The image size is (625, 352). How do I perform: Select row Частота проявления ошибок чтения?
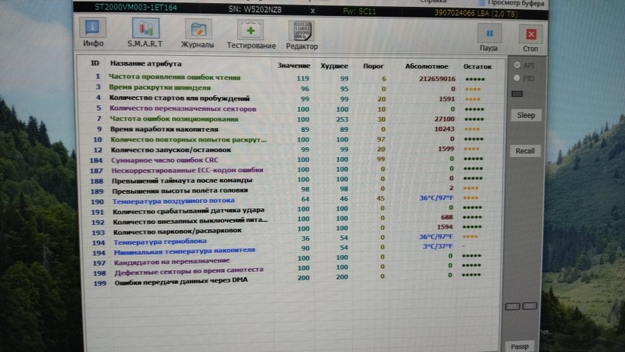(x=290, y=78)
